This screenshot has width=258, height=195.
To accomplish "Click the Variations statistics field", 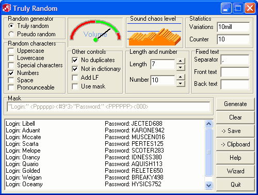I will (x=233, y=27).
